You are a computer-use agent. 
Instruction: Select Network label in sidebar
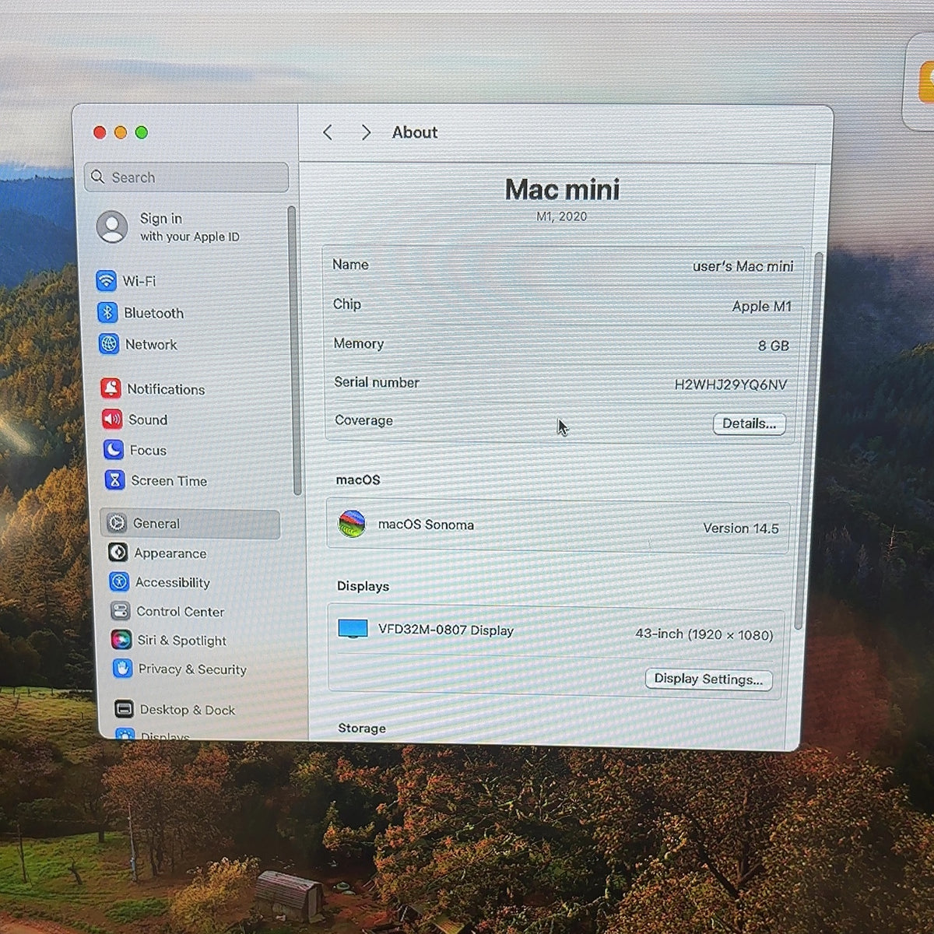pos(151,344)
